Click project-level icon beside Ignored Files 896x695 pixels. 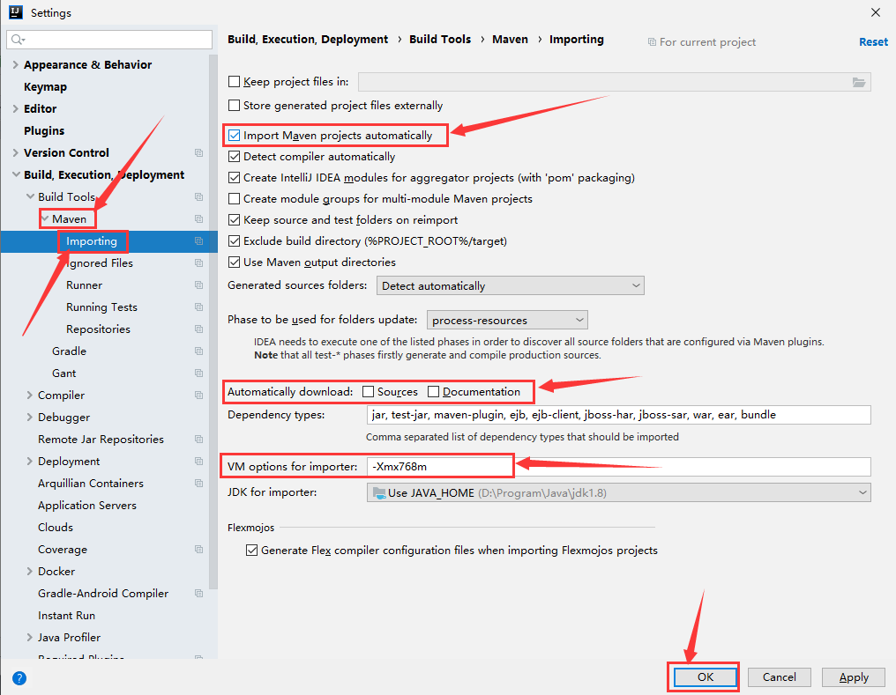point(198,263)
